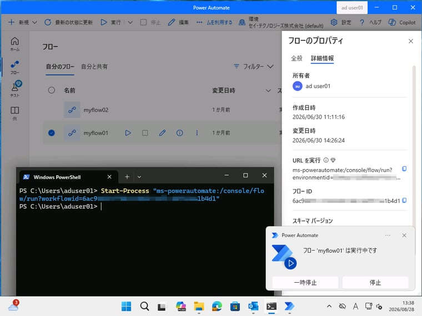Click the ad user01 account button
Screen dimensions: 422x316
click(352, 8)
